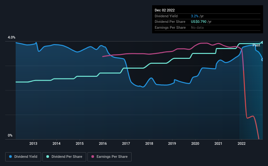This screenshot has height=166, width=268.
Task: Click the 3.2% dividend yield value
Action: 195,16
